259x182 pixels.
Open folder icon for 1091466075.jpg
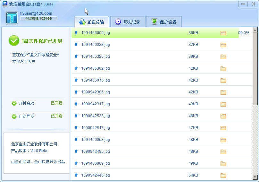click(223, 81)
